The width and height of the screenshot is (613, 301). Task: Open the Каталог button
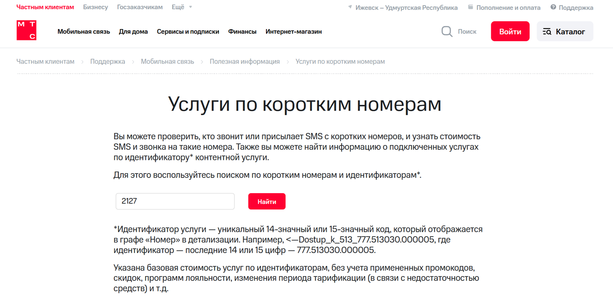point(565,31)
